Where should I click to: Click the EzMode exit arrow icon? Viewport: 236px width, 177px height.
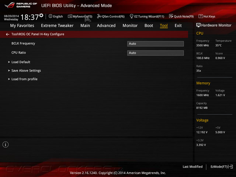[230, 167]
